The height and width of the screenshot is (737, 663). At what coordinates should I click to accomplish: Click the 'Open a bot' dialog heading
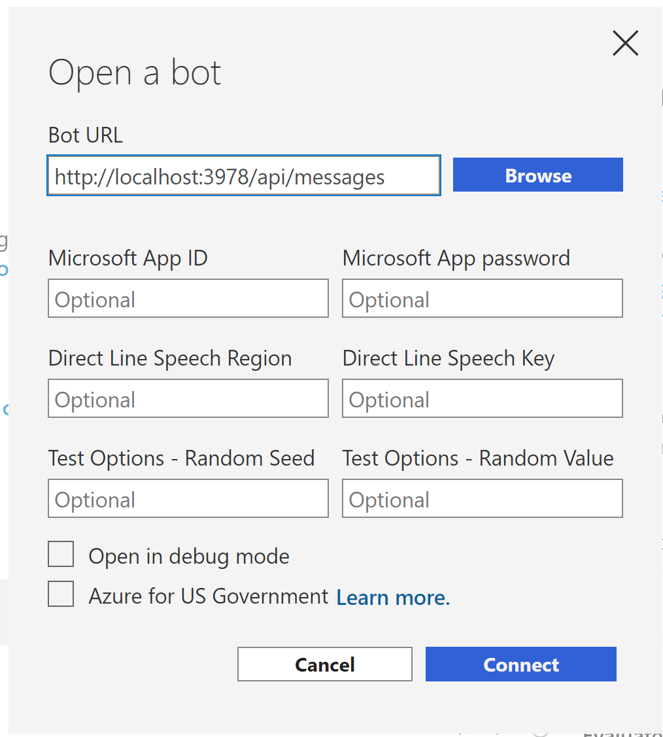pyautogui.click(x=135, y=73)
